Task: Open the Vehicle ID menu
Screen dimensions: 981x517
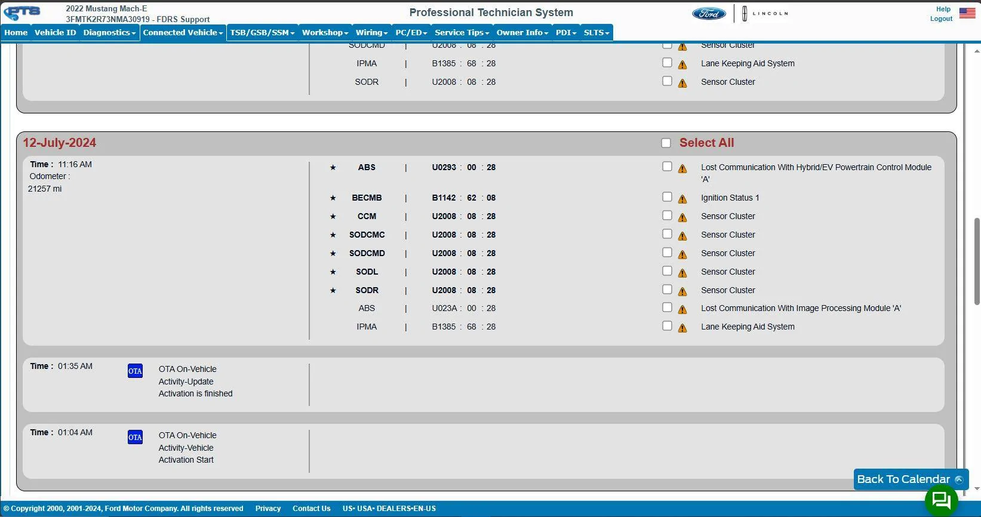Action: [56, 33]
